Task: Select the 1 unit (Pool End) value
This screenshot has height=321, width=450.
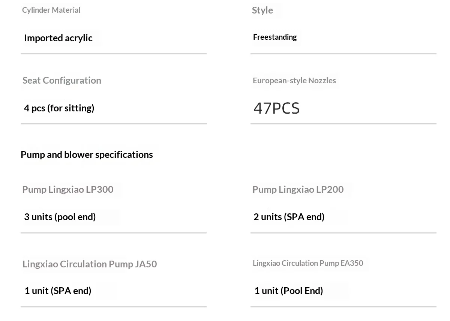Action: [x=289, y=291]
